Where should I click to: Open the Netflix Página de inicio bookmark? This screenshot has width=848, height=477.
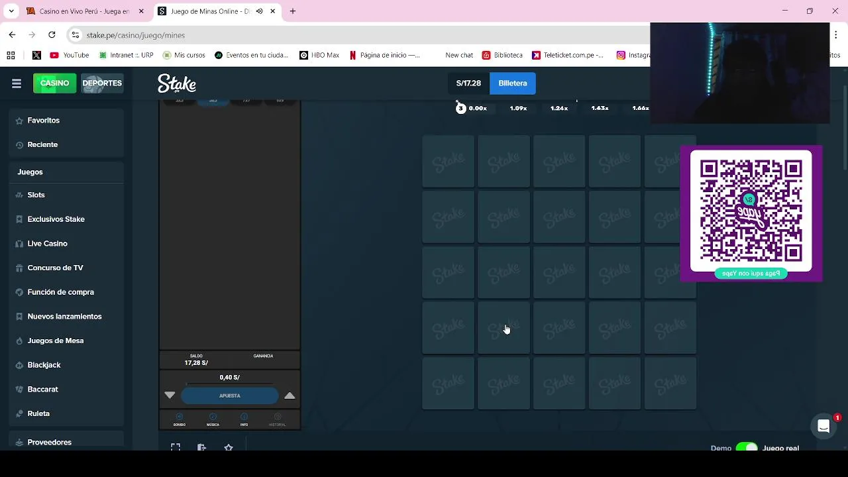(x=384, y=55)
